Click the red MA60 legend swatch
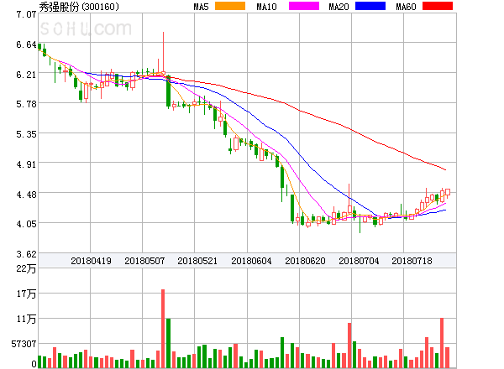Screen dimensions: 504x369 438,6
